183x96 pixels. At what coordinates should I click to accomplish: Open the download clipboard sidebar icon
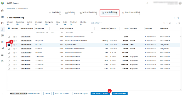coord(2,42)
